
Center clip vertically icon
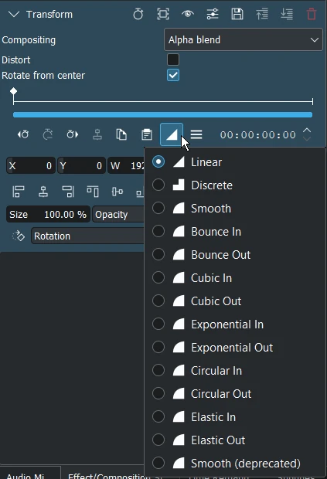tap(118, 192)
